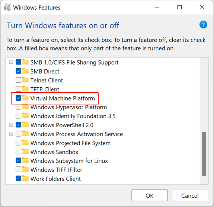This screenshot has height=207, width=214.
Task: Click the Work Folders Client folder icon
Action: (x=25, y=178)
